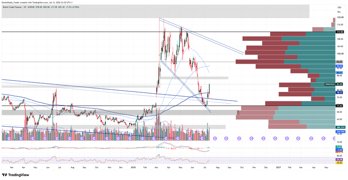Click the first event marker after the last candle
Image resolution: width=348 pixels, height=180 pixels.
[x=214, y=138]
